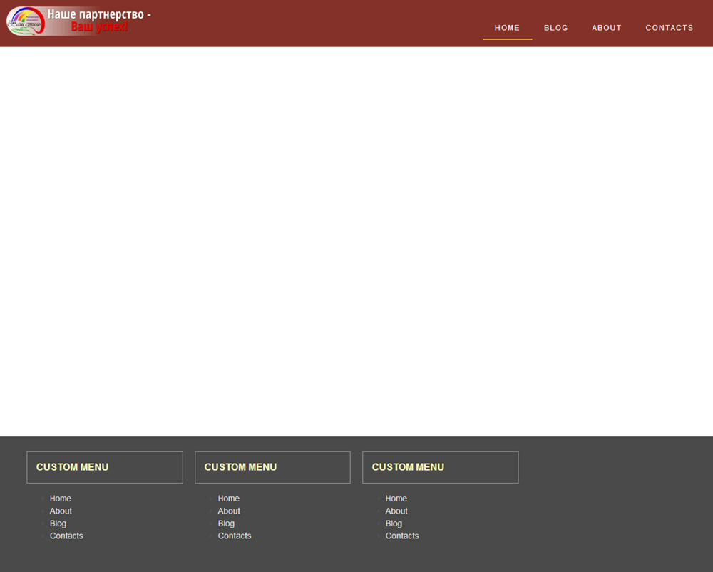Screen dimensions: 713x572
Task: Open About in the third footer Custom Menu
Action: pyautogui.click(x=396, y=511)
